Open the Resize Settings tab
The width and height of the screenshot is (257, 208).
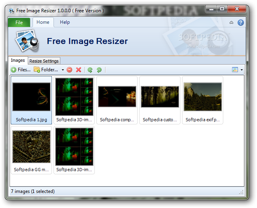point(44,61)
